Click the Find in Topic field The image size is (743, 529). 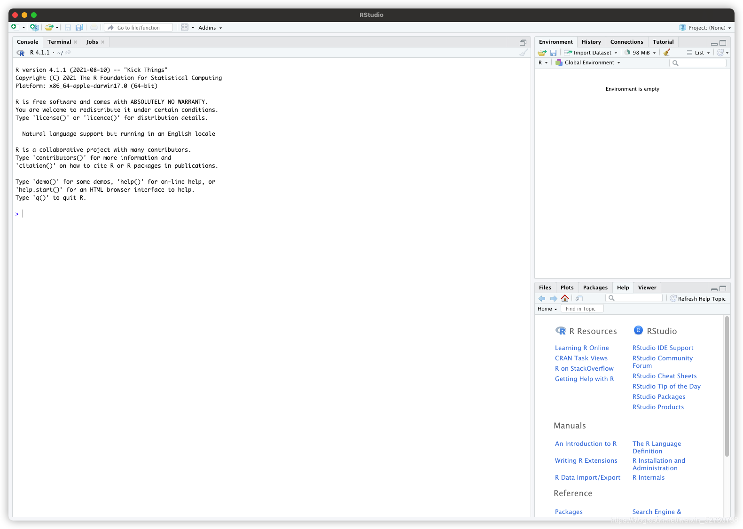coord(582,309)
